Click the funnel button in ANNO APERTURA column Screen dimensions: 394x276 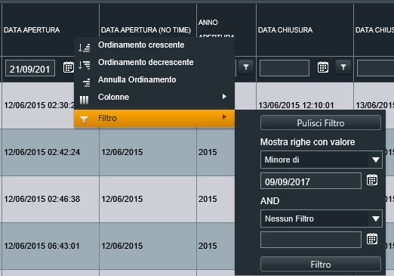(x=246, y=67)
